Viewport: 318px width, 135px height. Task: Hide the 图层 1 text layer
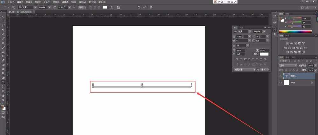pos(280,76)
